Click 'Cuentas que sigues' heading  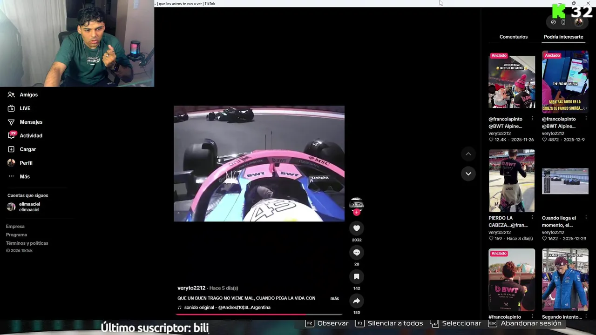(x=27, y=195)
